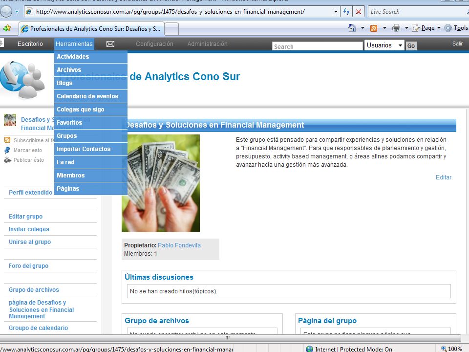Screen dimensions: 469x352
Task: Click the group avatar thumbnail in sidebar
Action: tap(10, 120)
